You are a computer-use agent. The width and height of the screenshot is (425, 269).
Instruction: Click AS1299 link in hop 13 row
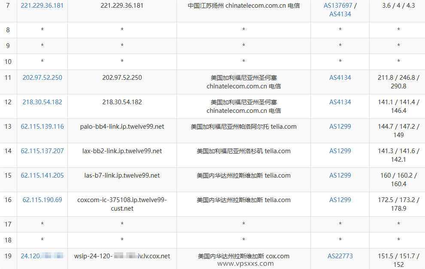[340, 127]
